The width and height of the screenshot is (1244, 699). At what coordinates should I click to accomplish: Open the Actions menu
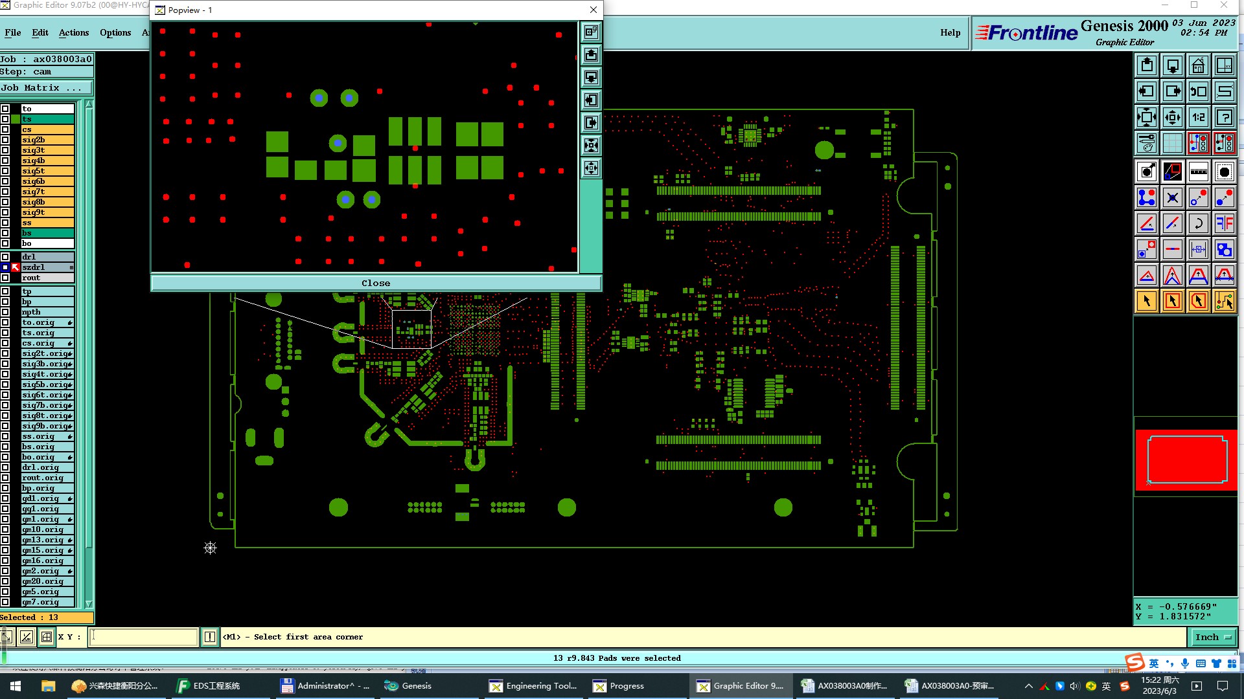(x=74, y=32)
